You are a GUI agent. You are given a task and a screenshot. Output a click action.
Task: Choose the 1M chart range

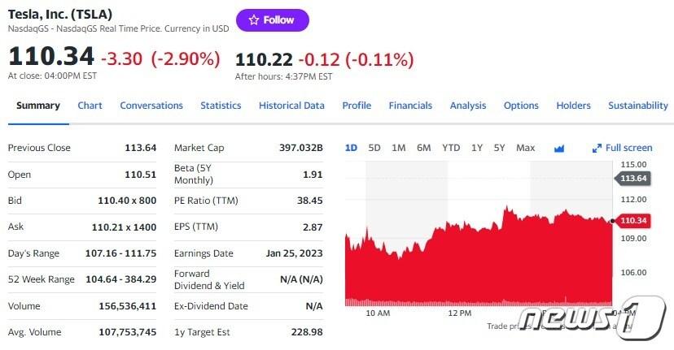point(399,148)
